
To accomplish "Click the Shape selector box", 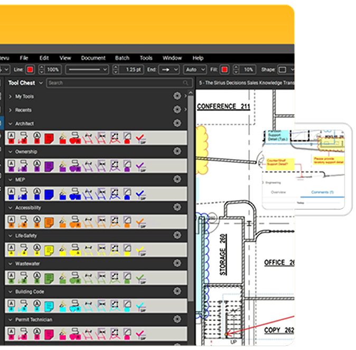I will (x=283, y=70).
